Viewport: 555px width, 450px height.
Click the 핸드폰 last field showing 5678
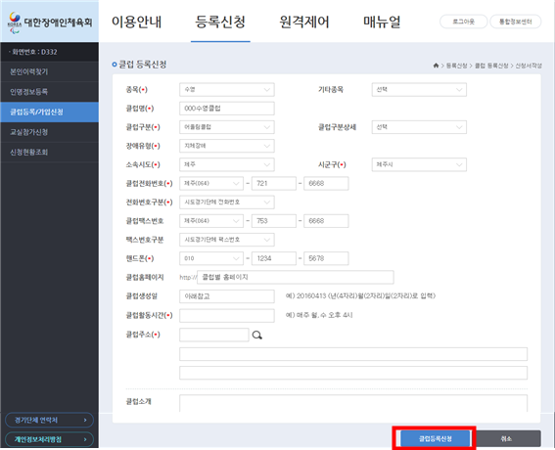click(x=326, y=258)
